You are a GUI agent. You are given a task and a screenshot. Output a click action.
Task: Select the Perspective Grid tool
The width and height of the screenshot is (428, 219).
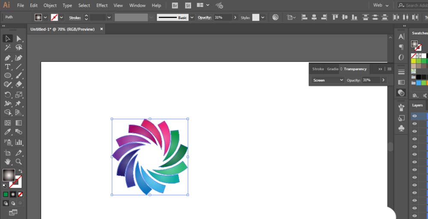[19, 112]
